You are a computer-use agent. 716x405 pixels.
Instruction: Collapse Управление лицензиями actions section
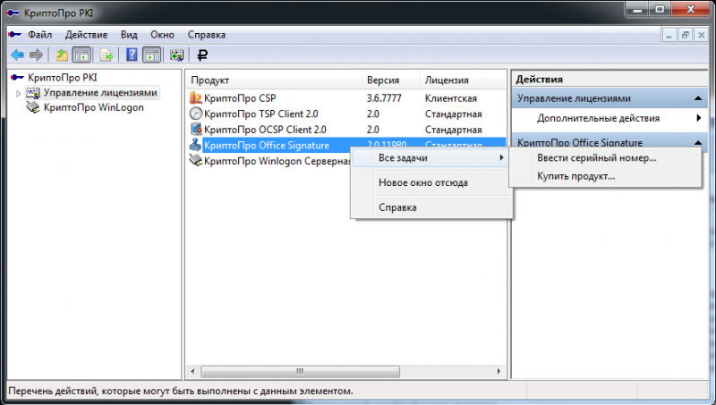click(x=698, y=98)
